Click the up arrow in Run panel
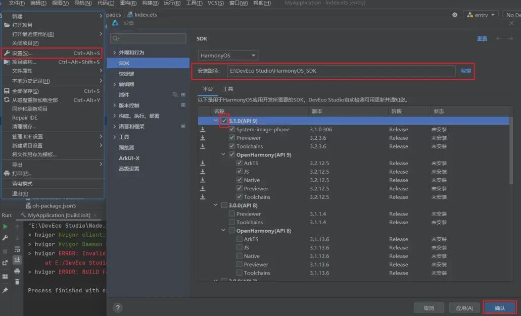The height and width of the screenshot is (316, 521). click(17, 227)
